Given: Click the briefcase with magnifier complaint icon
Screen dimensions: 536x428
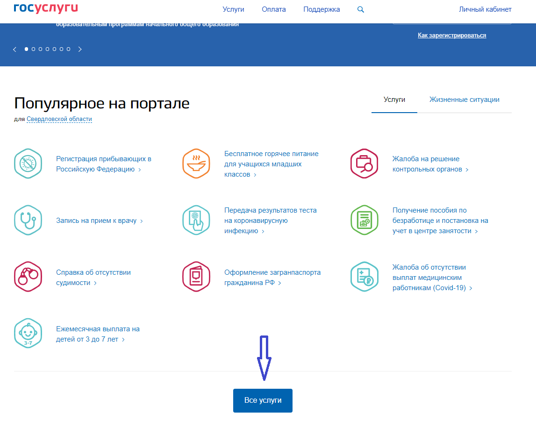Looking at the screenshot, I should point(364,164).
